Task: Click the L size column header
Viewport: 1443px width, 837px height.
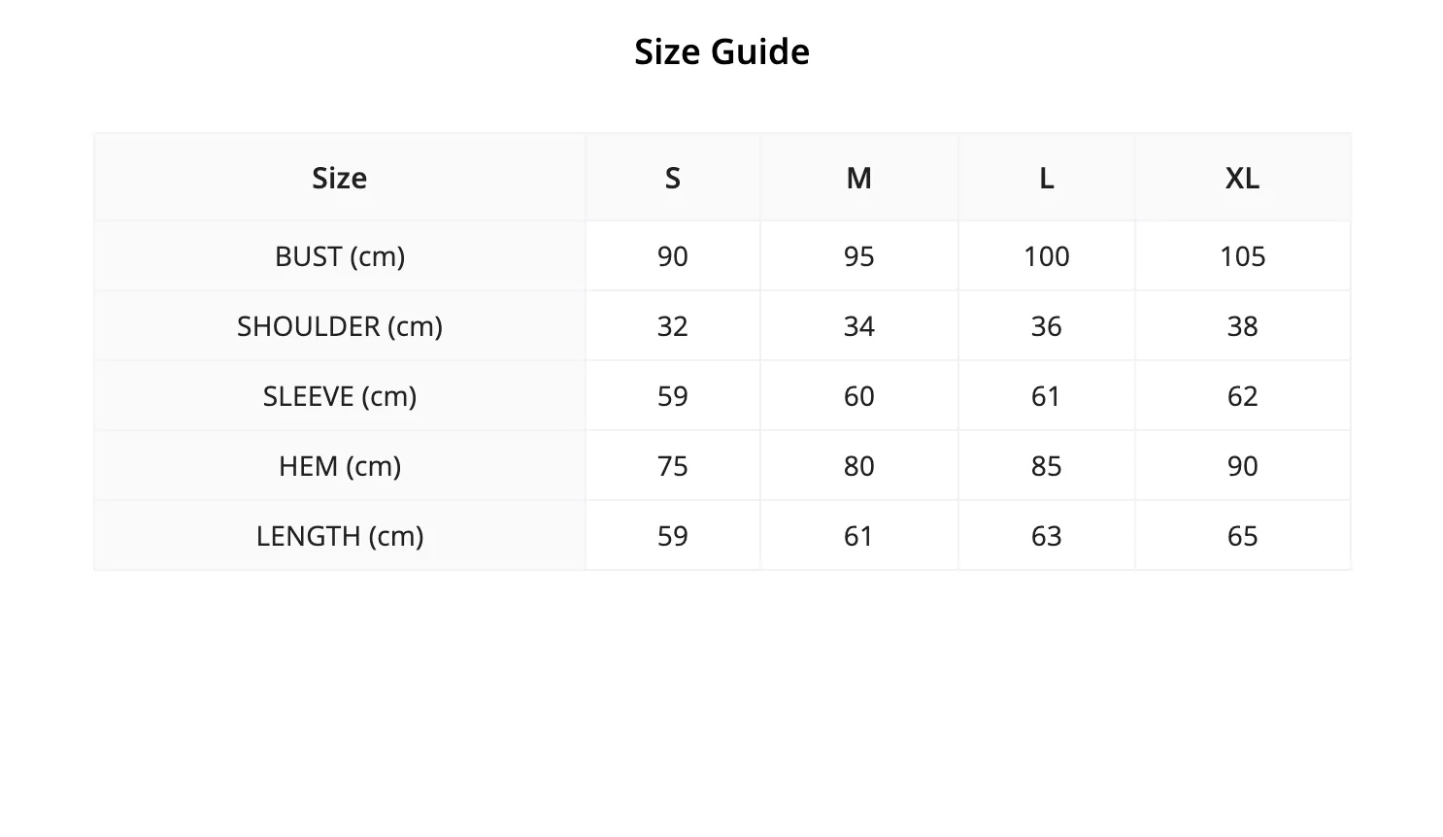Action: point(1047,178)
